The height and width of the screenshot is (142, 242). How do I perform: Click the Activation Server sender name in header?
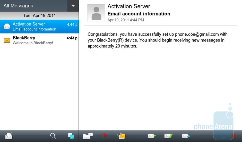coord(129,6)
